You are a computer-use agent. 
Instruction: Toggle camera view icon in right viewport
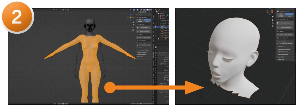(x=273, y=23)
